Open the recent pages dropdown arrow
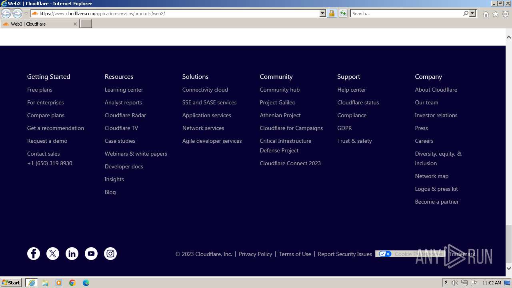The height and width of the screenshot is (288, 512). tap(26, 14)
